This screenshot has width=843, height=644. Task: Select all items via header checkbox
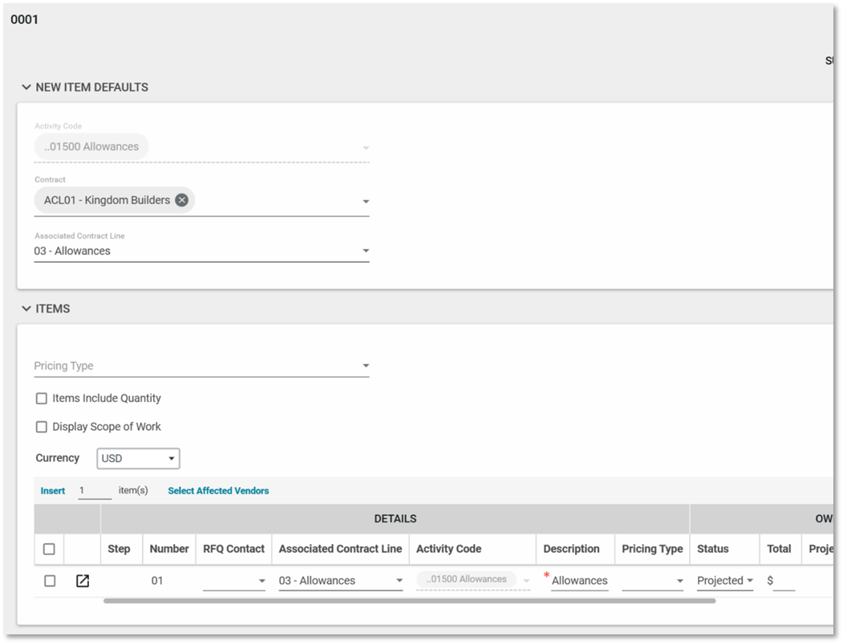[x=49, y=549]
